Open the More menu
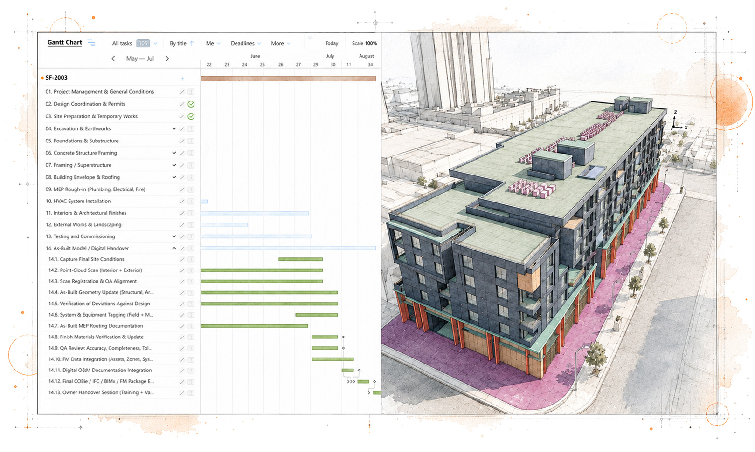 pos(280,43)
